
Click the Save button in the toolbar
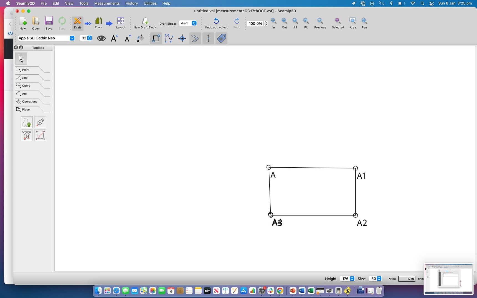point(49,22)
